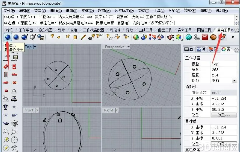The height and width of the screenshot is (152, 240).
Task: Click the black ball with arrow icon
Action: click(x=91, y=37)
